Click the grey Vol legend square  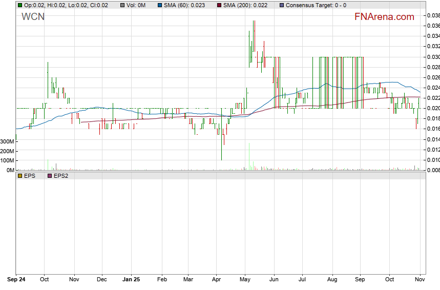click(x=121, y=5)
